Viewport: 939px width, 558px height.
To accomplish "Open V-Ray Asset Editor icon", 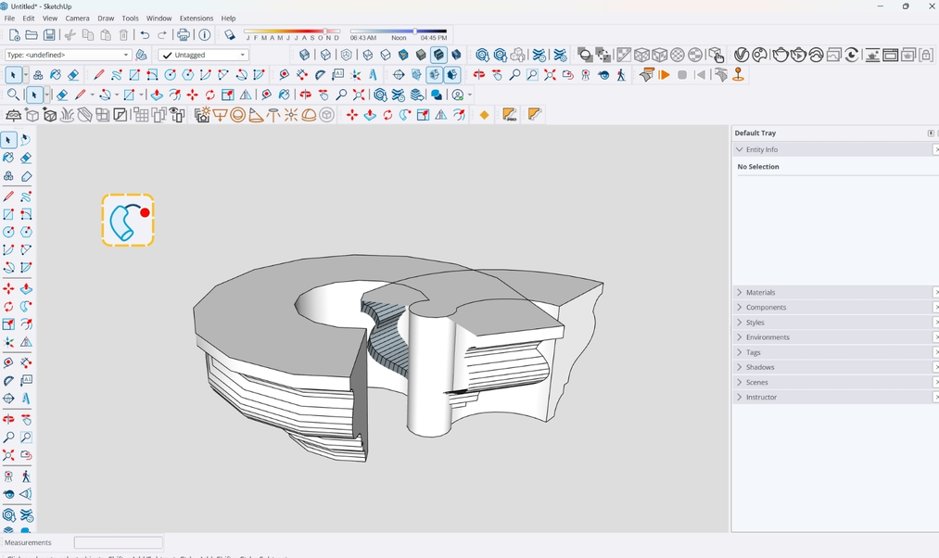I will (742, 55).
